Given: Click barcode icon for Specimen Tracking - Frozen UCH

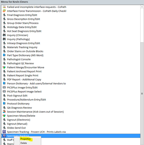Looking at the screenshot, I should coord(4,132).
